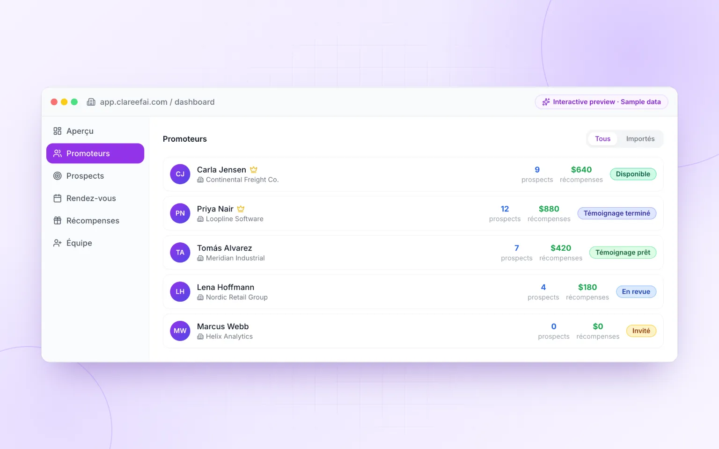The width and height of the screenshot is (719, 449).
Task: Click the company icon beside Meridian Industrial
Action: tap(200, 259)
